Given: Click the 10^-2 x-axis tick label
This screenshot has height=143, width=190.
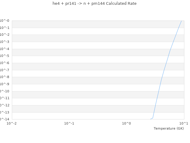Looking at the screenshot, I should pos(12,123).
